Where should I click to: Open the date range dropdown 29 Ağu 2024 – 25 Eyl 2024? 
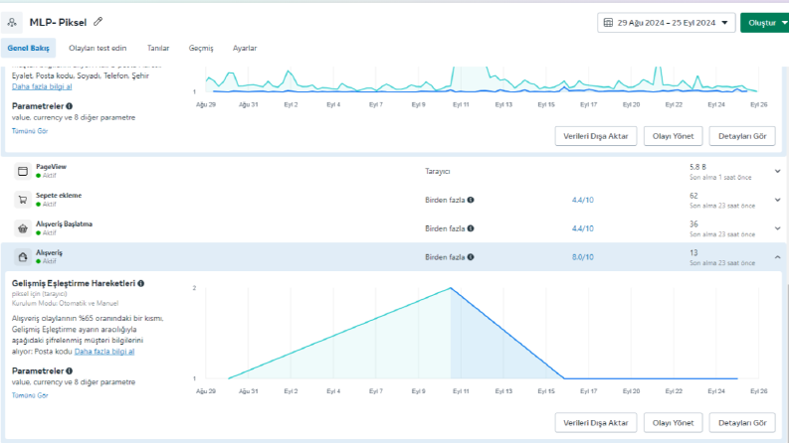click(667, 23)
